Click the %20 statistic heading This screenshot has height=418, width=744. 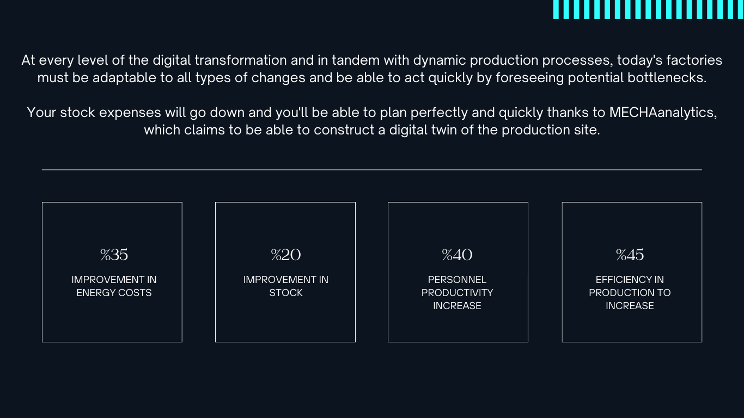(x=286, y=255)
